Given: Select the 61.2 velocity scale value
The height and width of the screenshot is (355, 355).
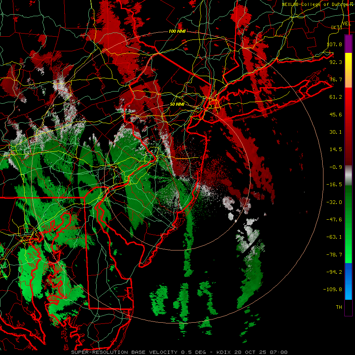Looking at the screenshot, I should [336, 97].
